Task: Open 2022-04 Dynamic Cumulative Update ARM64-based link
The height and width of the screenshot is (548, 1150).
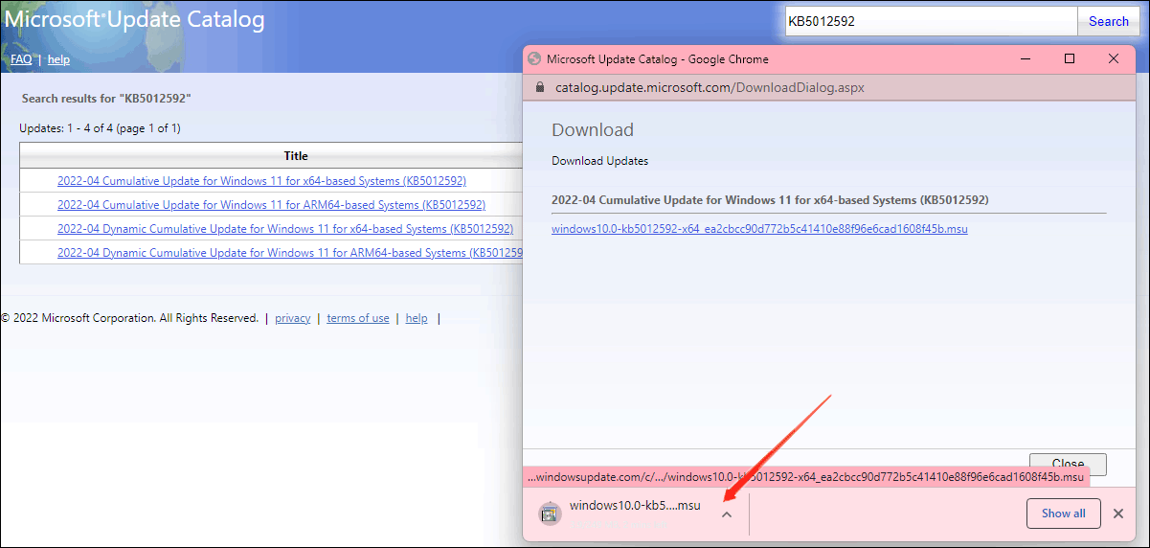Action: (x=290, y=253)
